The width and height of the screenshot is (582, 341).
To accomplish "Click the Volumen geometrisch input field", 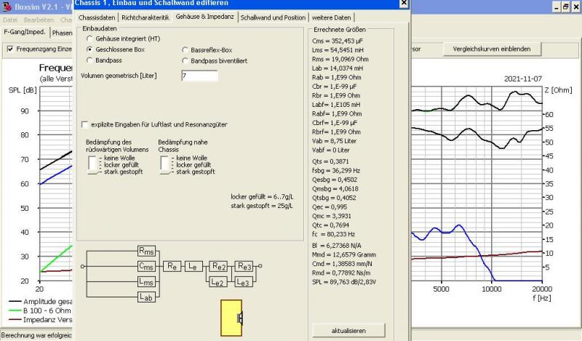I will point(199,76).
